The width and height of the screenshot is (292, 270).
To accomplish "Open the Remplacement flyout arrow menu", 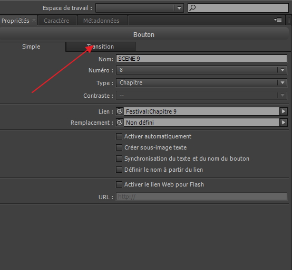I will coord(284,123).
